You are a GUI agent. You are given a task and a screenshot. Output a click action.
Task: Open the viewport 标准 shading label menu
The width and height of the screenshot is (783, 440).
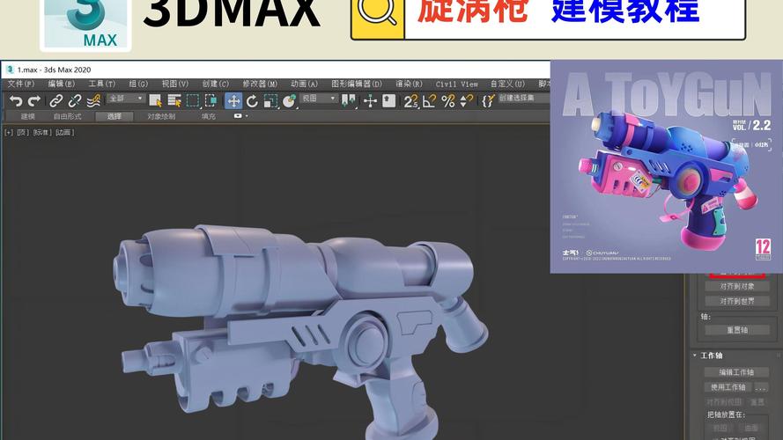point(42,132)
